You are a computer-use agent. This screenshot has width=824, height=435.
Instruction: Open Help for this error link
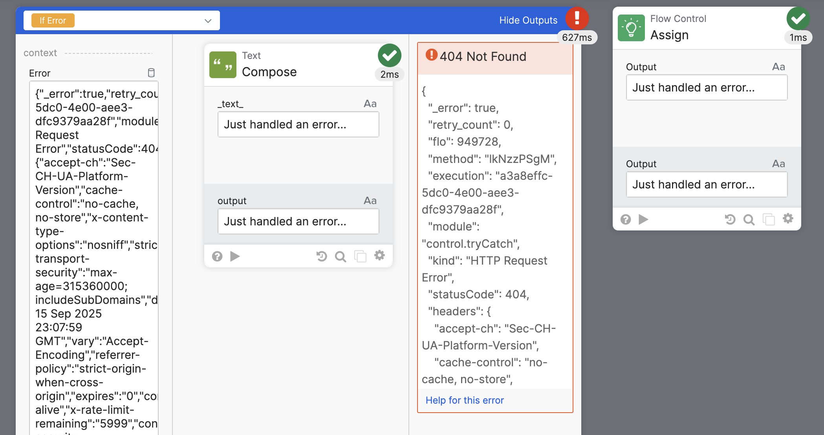click(465, 400)
